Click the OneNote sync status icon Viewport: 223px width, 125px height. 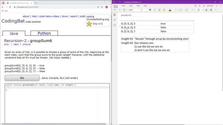point(195,6)
